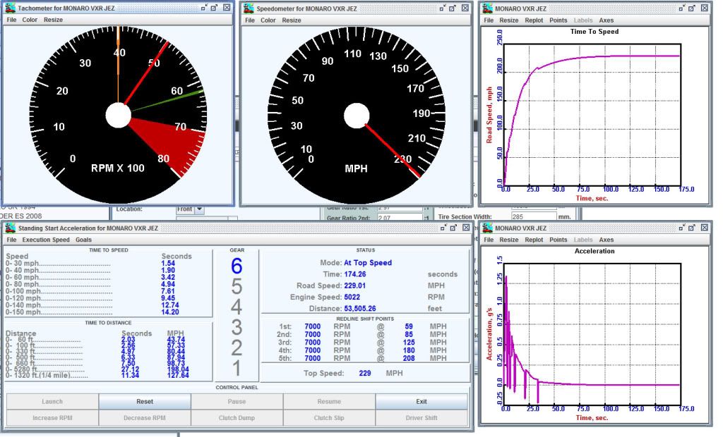Viewport: 723px width, 437px height.
Task: Click the Time value 174.26
Action: click(354, 274)
